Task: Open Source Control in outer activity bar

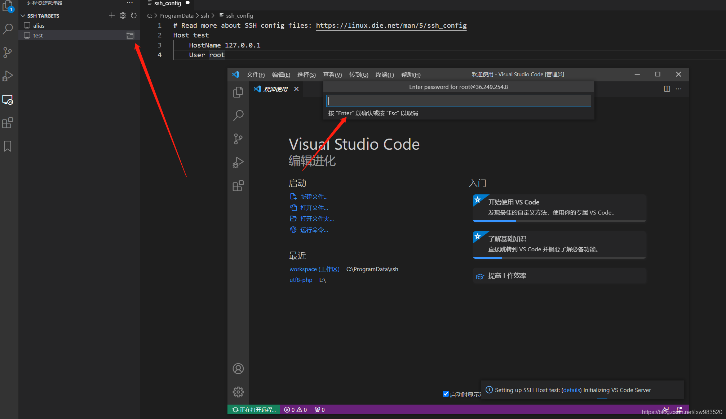Action: [8, 52]
